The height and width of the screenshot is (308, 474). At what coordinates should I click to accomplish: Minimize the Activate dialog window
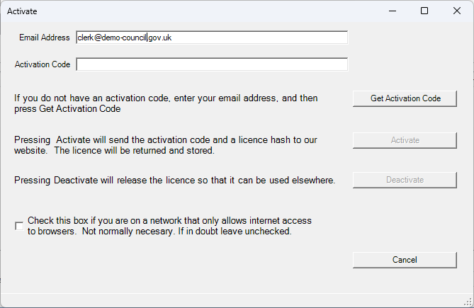click(393, 11)
